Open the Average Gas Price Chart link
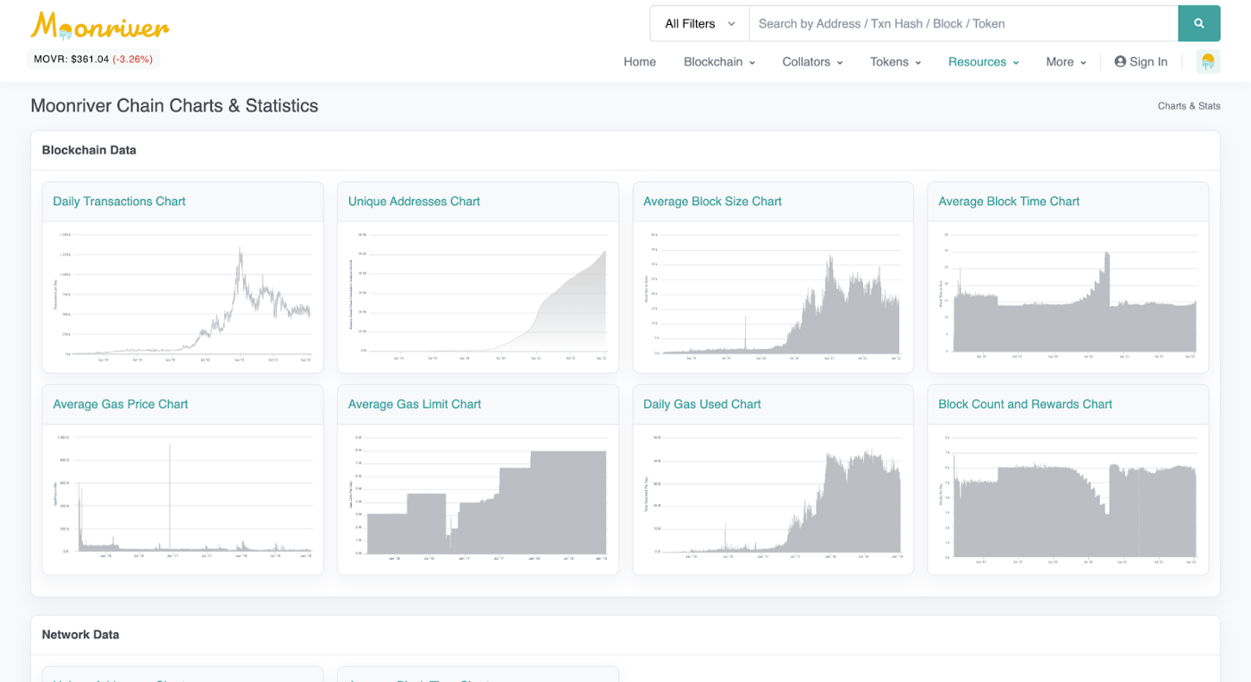The height and width of the screenshot is (682, 1251). coord(121,404)
